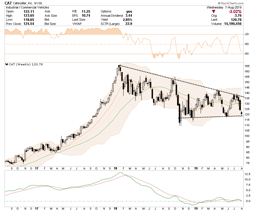Click the '19' year marker on bottom MACD axis
Screen dimensions: 255x211
tap(196, 208)
